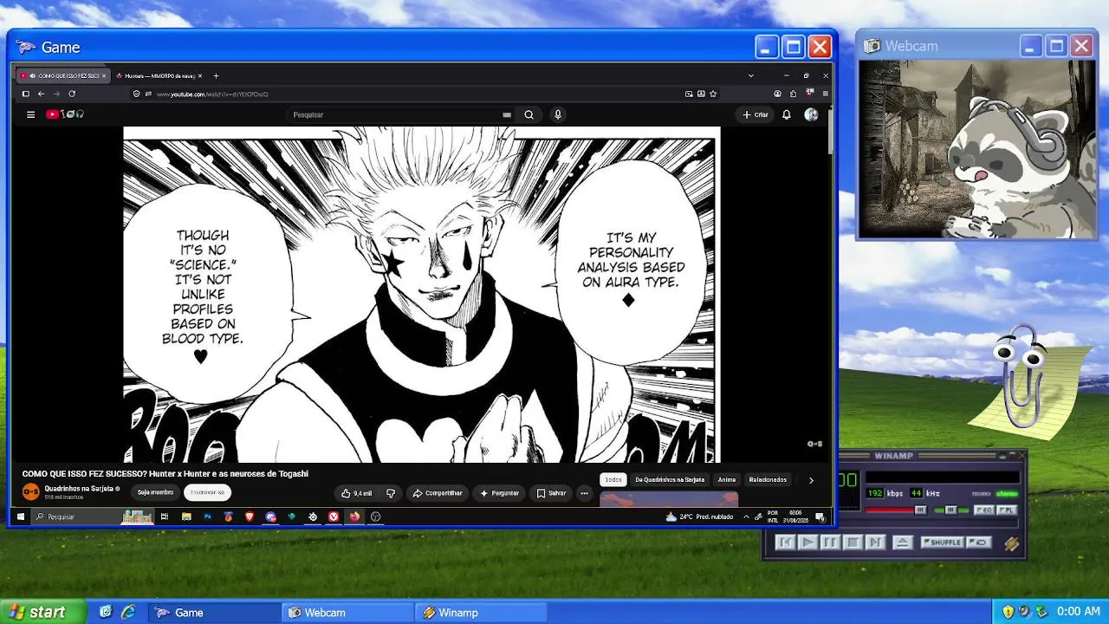Click the Perguntar button
This screenshot has height=624, width=1109.
coord(500,493)
